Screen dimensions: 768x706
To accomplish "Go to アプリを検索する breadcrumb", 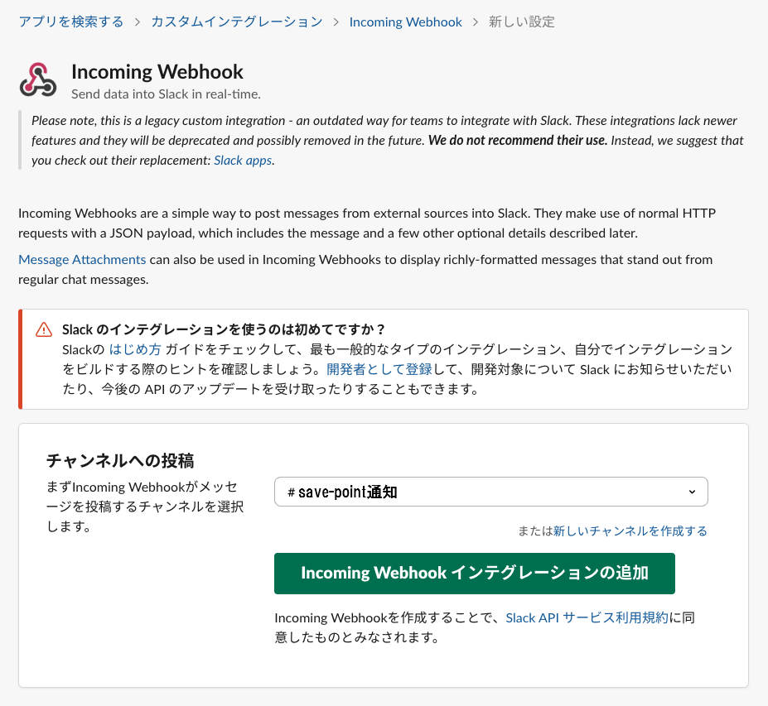I will point(71,22).
